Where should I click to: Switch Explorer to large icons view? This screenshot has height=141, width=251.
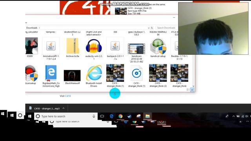pos(193,90)
